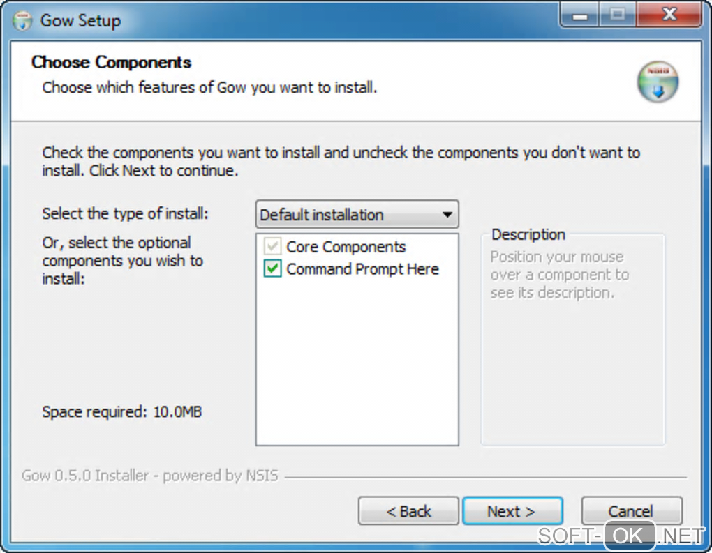Select the Core Components list label
The width and height of the screenshot is (712, 553).
[346, 247]
